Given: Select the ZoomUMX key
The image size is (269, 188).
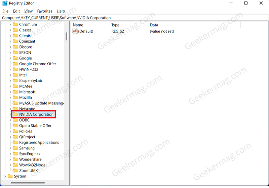Looking at the screenshot, I should [29, 171].
